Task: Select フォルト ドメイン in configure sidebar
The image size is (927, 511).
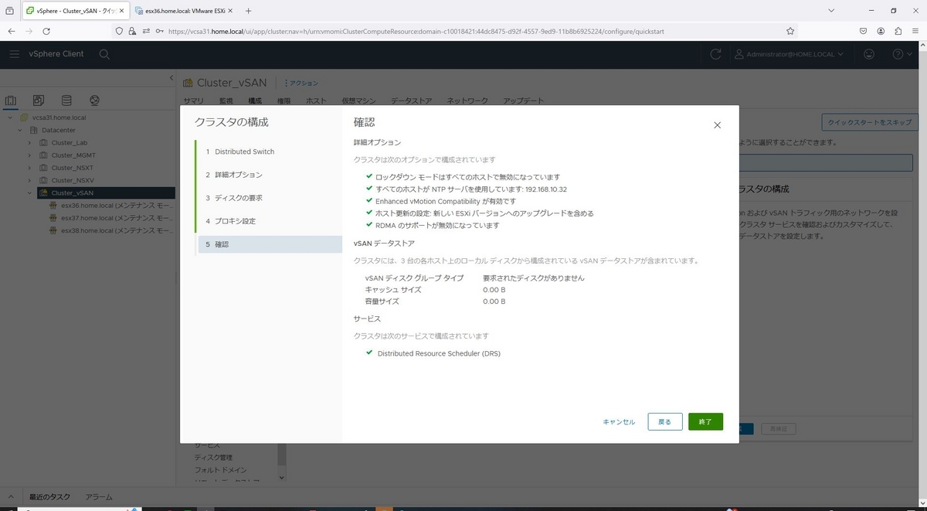Action: [220, 470]
